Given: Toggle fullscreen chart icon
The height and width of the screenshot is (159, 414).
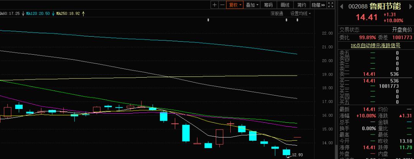Looking at the screenshot, I should (330, 5).
